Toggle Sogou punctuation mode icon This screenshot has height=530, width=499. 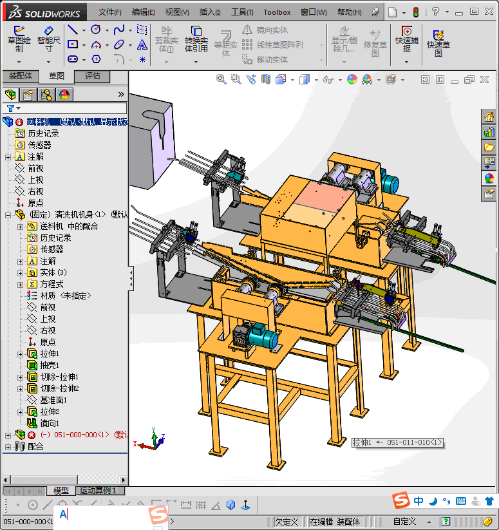tap(447, 501)
